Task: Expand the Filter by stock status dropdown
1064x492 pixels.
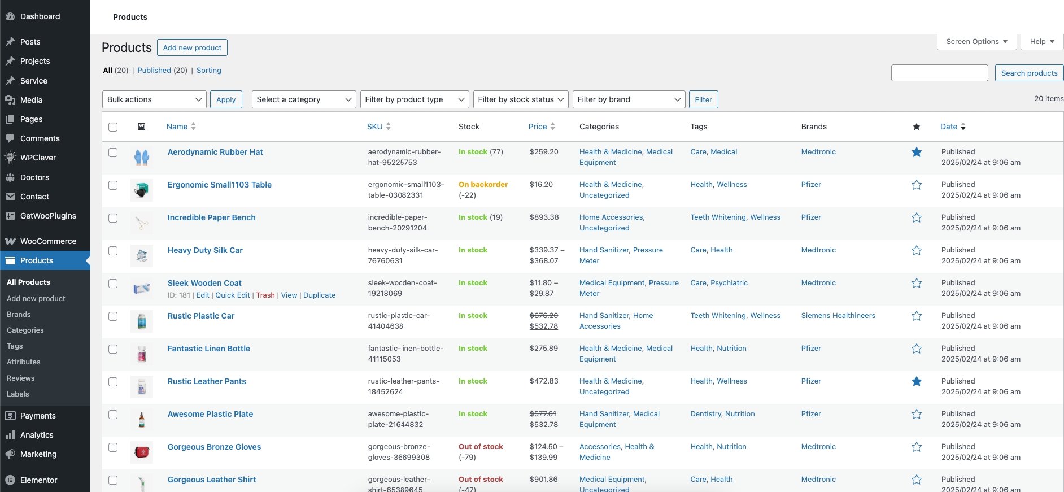Action: [x=520, y=99]
